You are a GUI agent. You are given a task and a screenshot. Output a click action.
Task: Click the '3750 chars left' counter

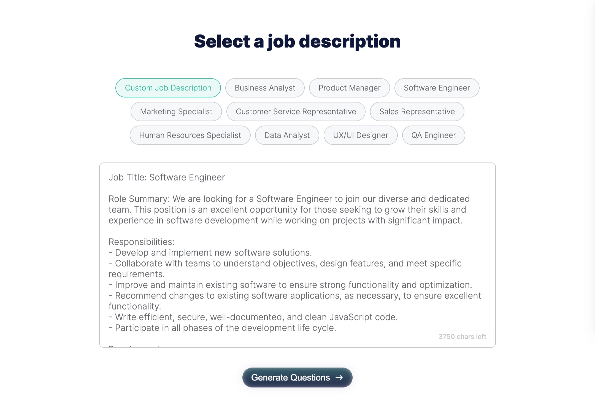pos(462,337)
